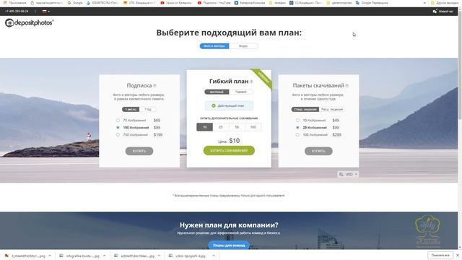Open the Google Переводчик bookmark

point(372,3)
